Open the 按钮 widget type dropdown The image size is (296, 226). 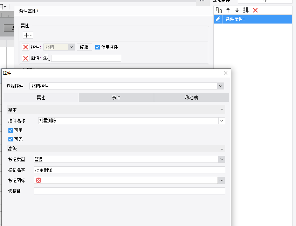[x=71, y=47]
